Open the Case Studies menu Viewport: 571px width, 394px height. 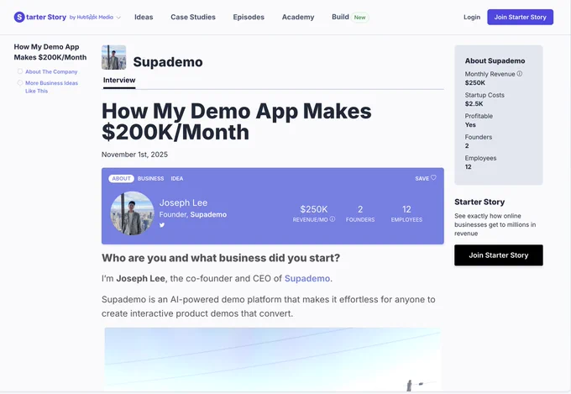[193, 17]
